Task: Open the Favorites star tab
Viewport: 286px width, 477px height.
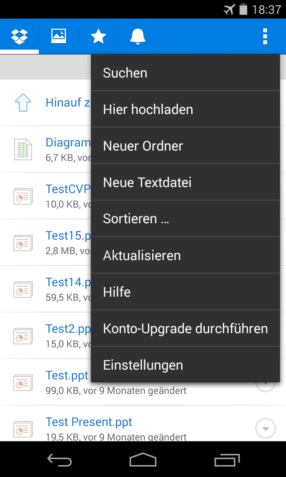Action: [x=98, y=37]
